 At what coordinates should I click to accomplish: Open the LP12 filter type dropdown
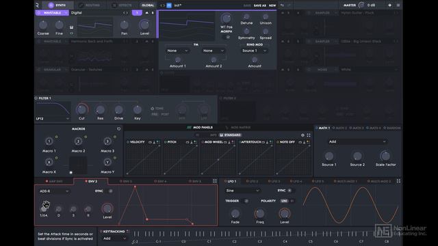(53, 118)
